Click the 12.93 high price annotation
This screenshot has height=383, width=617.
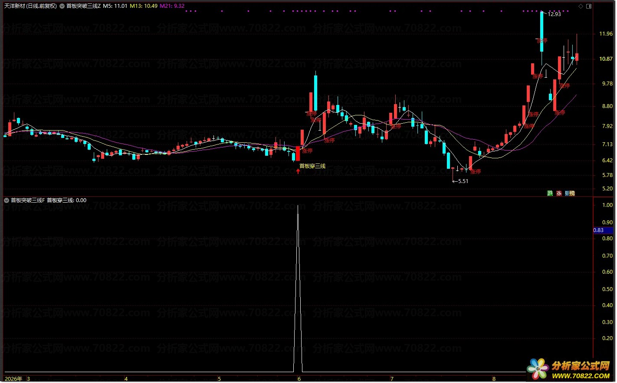554,14
